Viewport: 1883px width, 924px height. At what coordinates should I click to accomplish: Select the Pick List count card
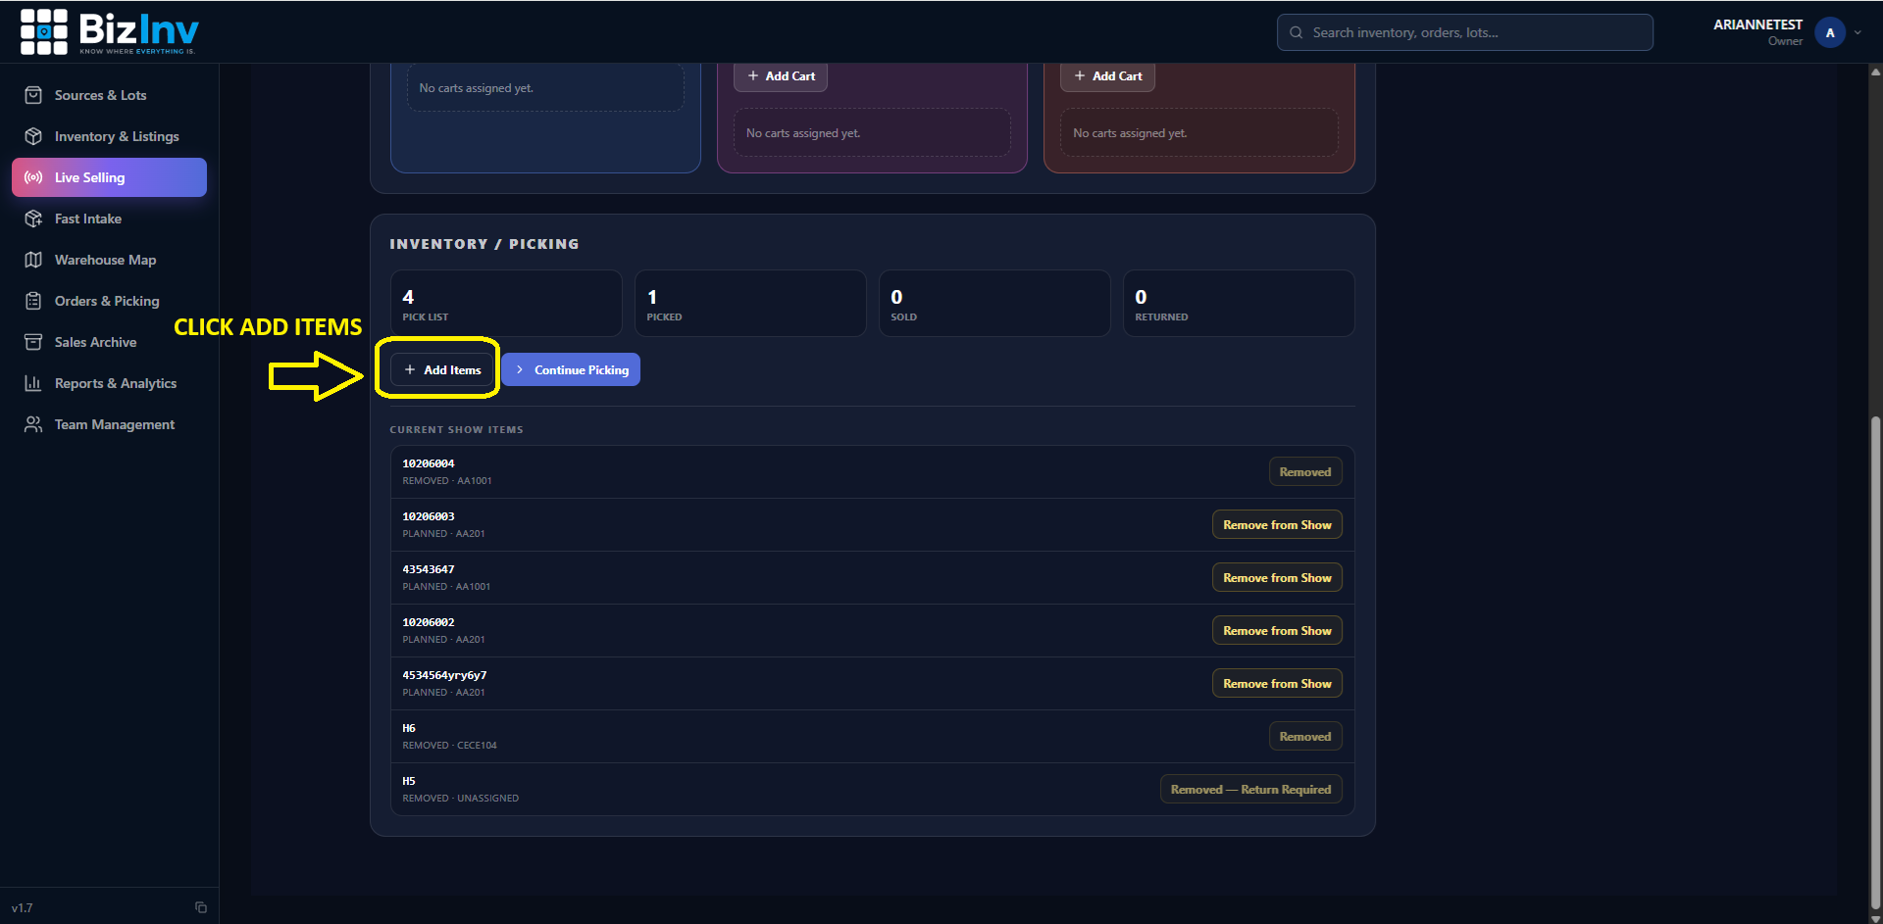[x=506, y=304]
